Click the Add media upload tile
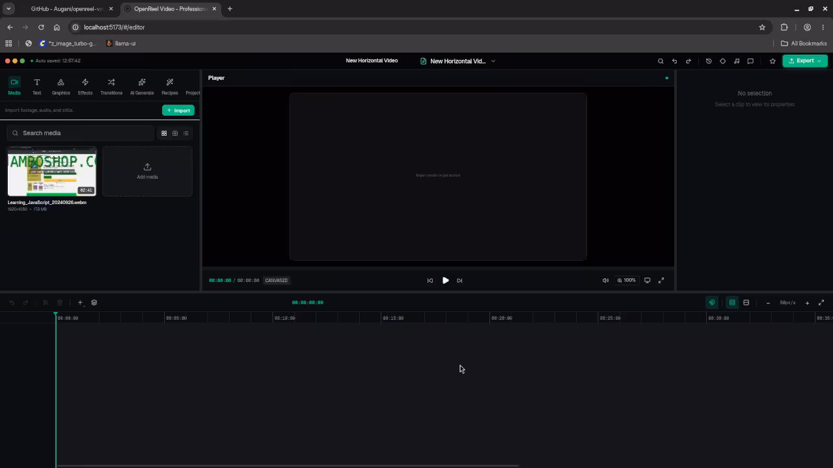This screenshot has width=833, height=468. click(x=147, y=172)
